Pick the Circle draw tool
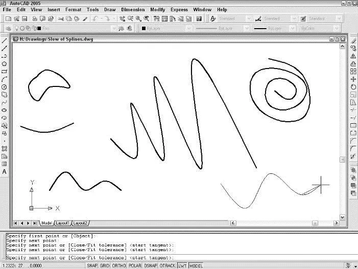The width and height of the screenshot is (358, 269). (x=5, y=87)
